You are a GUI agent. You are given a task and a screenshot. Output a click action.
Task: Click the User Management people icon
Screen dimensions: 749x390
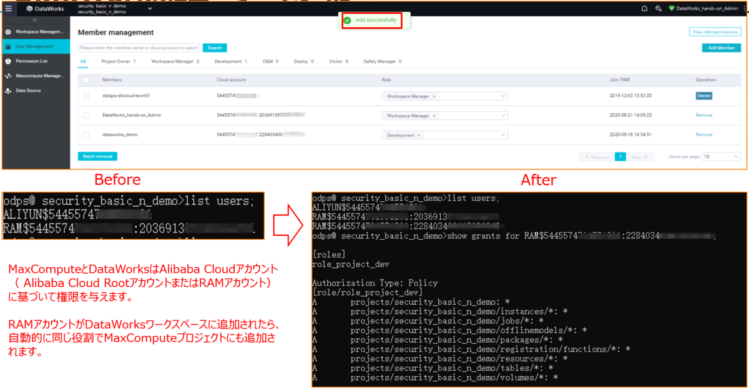click(7, 46)
